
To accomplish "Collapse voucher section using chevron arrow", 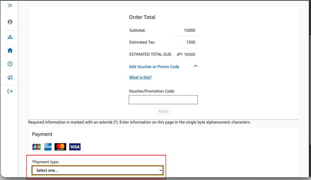I will [196, 66].
